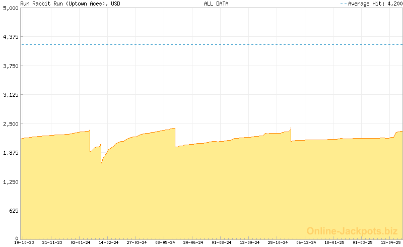
Task: Select the 02-01-24 date on x-axis
Action: (x=81, y=243)
